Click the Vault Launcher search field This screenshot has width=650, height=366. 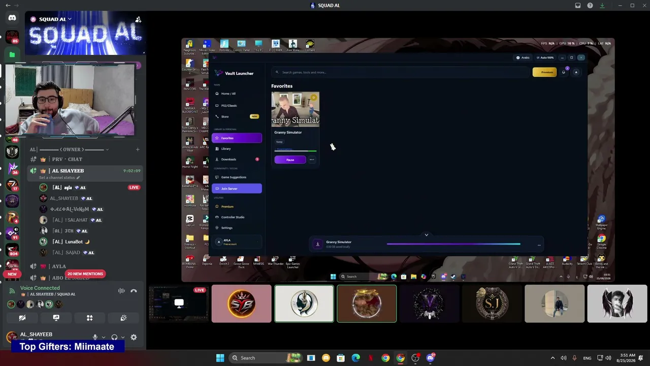tap(401, 72)
